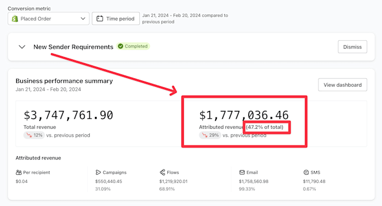Click the Flows icon
Screen dimensions: 382x206
pyautogui.click(x=162, y=172)
